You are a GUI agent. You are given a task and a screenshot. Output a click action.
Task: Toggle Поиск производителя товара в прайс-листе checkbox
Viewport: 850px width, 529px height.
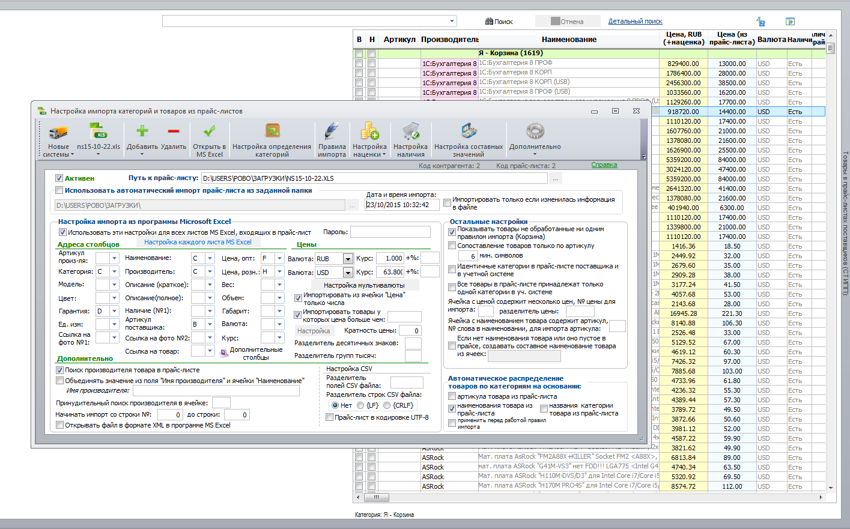[x=59, y=370]
